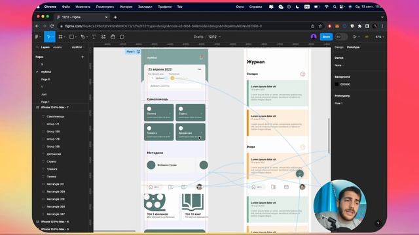Select the Move tool
419x235 pixels.
pyautogui.click(x=48, y=37)
